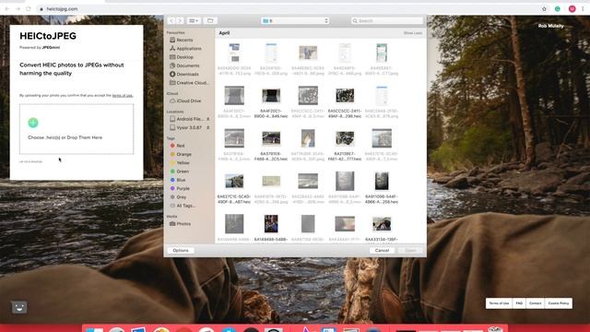
Task: Select the 6A378108-F468-4…2C5.heic file
Action: coord(271,145)
